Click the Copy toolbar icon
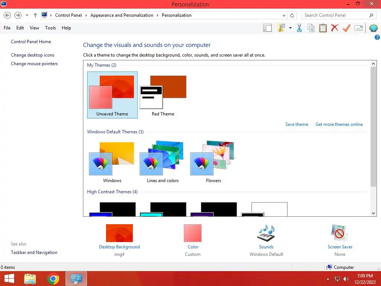The image size is (381, 286). pos(311,28)
